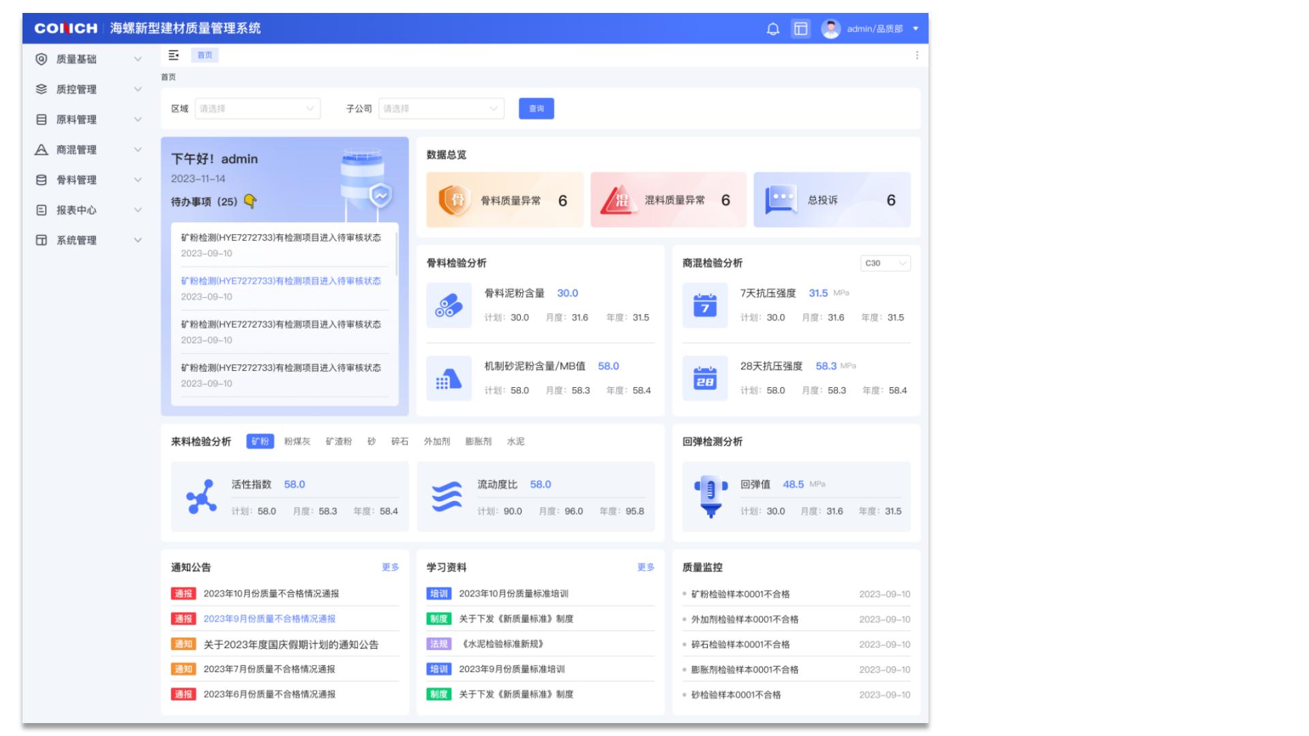Open the 区域 select dropdown

[257, 108]
